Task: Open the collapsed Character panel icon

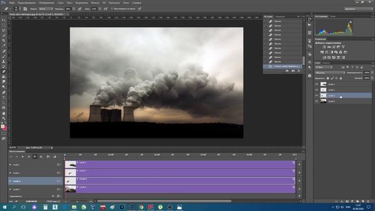Action: point(309,62)
